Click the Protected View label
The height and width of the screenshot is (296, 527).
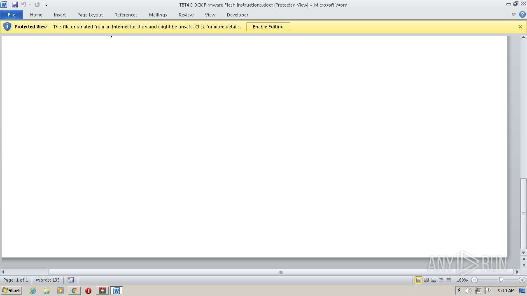point(30,27)
